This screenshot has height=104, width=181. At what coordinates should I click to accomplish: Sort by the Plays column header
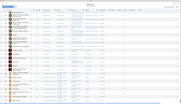point(126,10)
